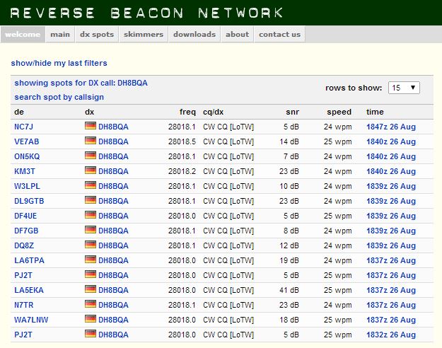Click the 1847z 26 Aug timestamp

[x=391, y=127]
